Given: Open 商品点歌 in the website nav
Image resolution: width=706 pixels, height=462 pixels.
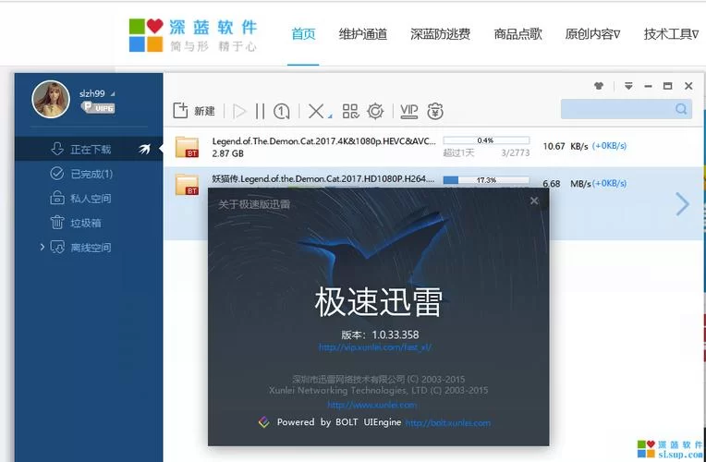Looking at the screenshot, I should 517,34.
